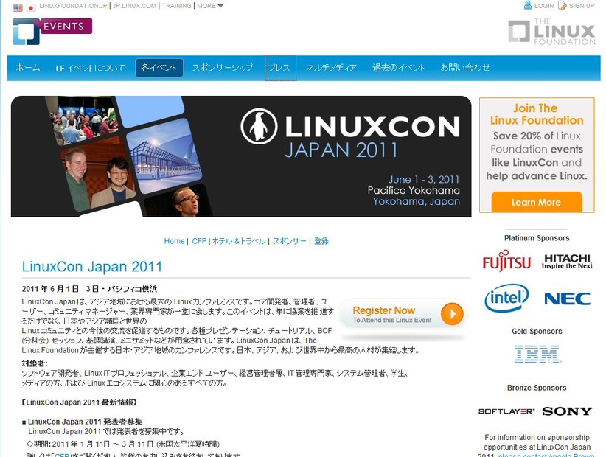Screen dimensions: 606x457
Task: Open the 過去のイベント menu item
Action: pos(398,68)
